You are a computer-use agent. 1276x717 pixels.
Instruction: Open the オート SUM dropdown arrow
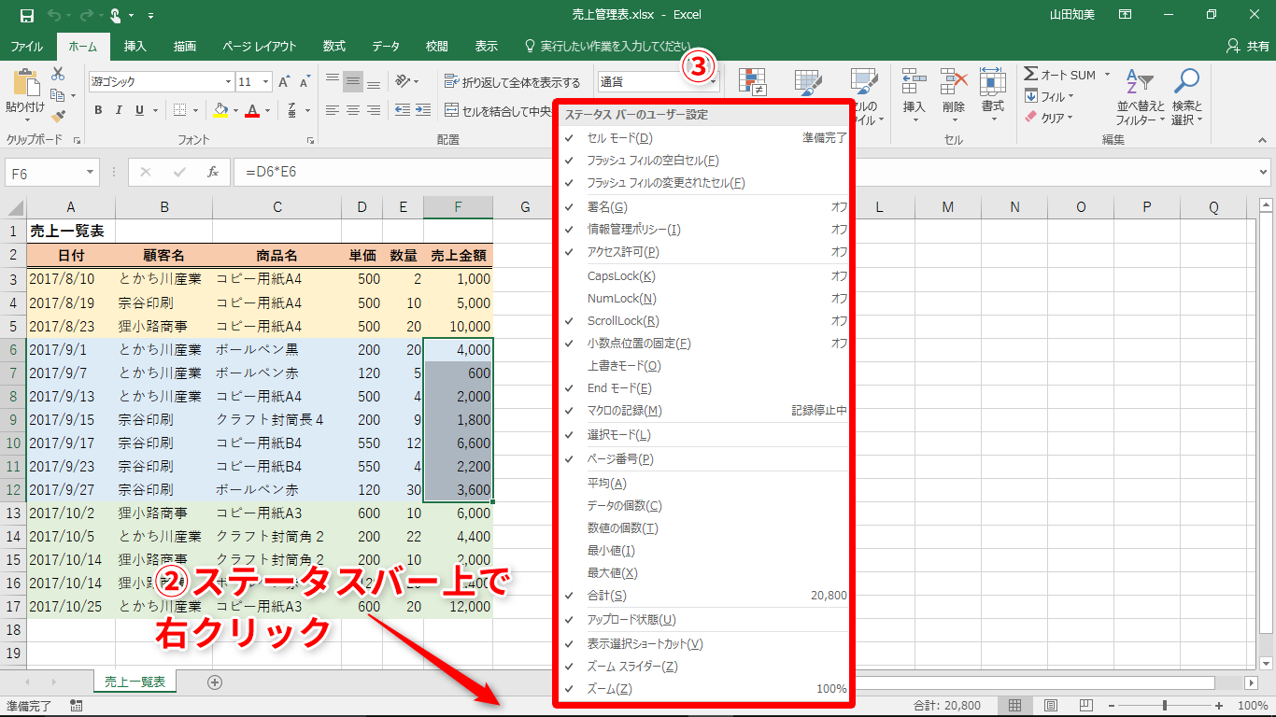point(1107,75)
